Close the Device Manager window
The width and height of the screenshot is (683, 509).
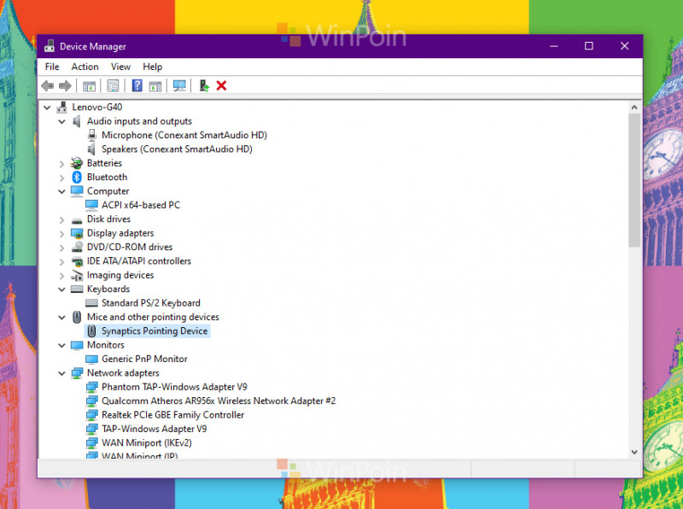625,46
